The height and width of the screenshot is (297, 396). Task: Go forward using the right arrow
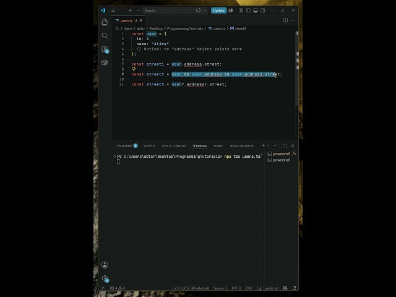(x=138, y=11)
